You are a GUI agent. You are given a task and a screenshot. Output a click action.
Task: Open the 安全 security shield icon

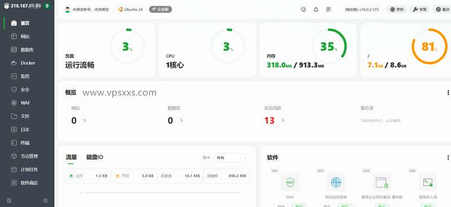(14, 90)
